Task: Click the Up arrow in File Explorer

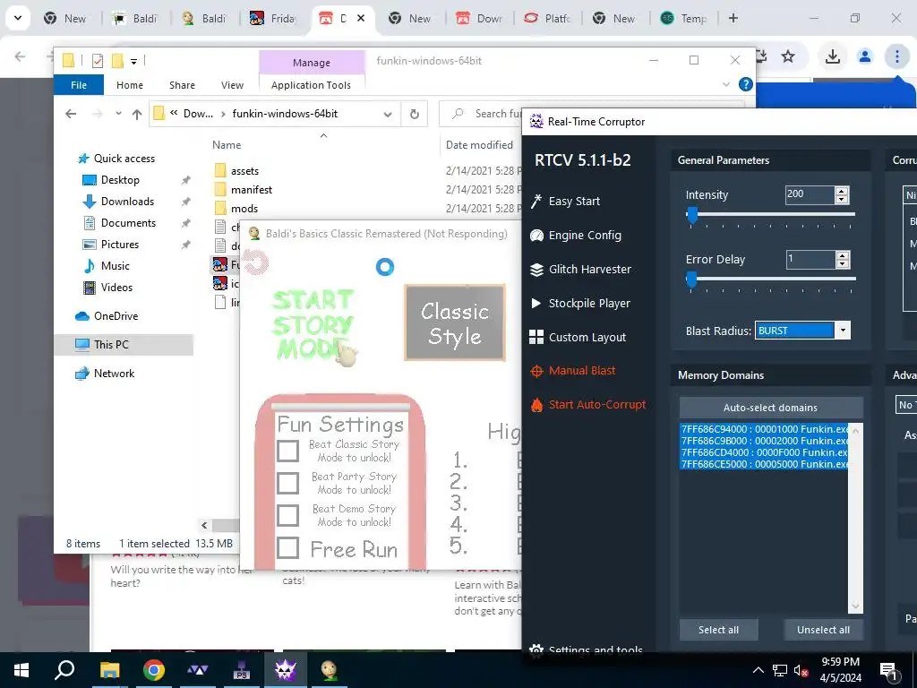Action: [137, 114]
